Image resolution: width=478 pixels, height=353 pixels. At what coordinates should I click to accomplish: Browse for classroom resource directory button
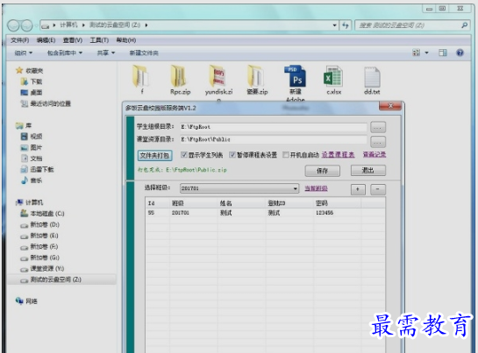point(378,142)
